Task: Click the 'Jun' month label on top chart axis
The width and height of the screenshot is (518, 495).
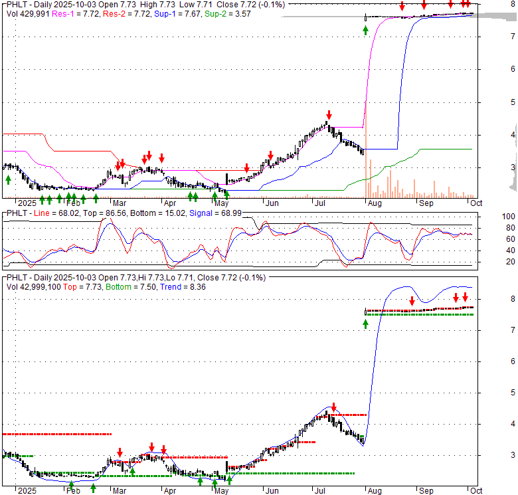Action: coord(272,203)
